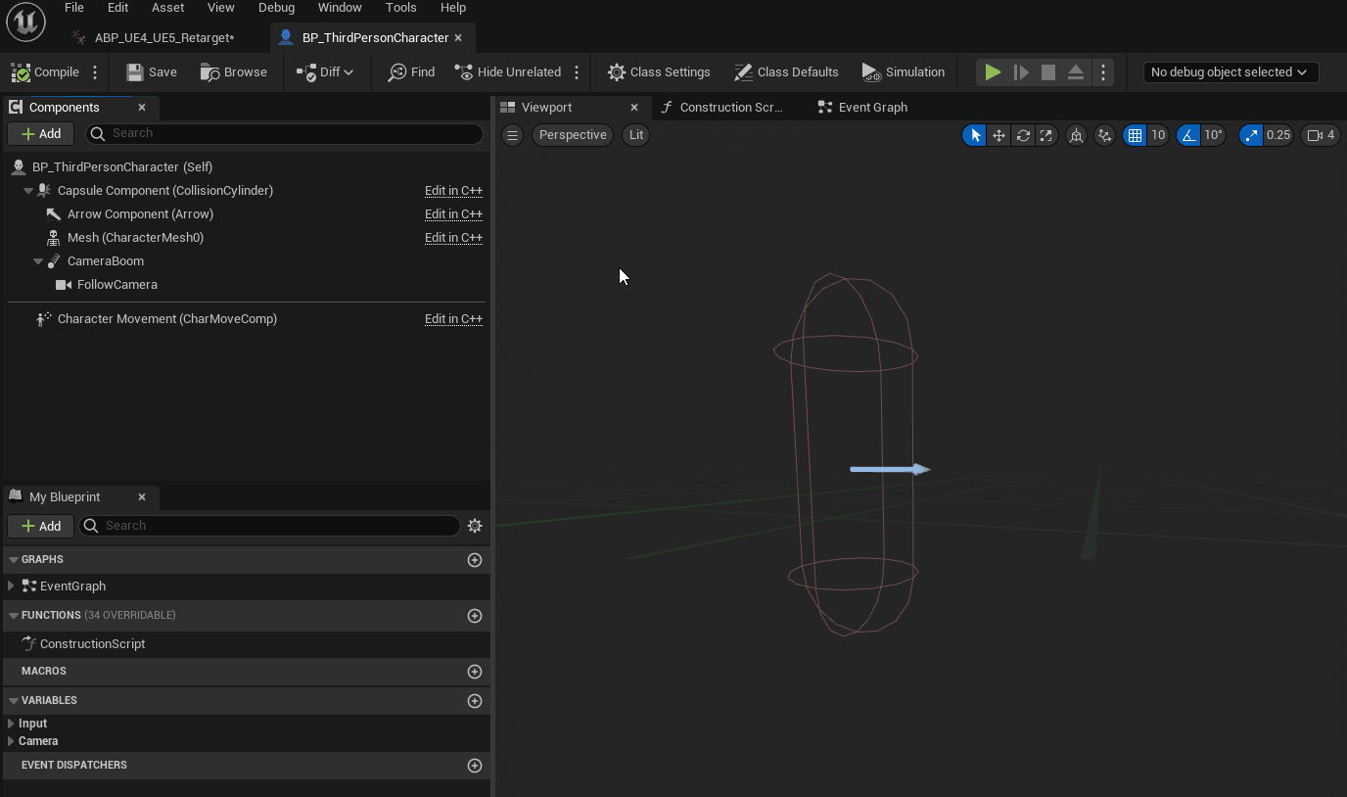
Task: Click the Compile button
Action: 45,72
